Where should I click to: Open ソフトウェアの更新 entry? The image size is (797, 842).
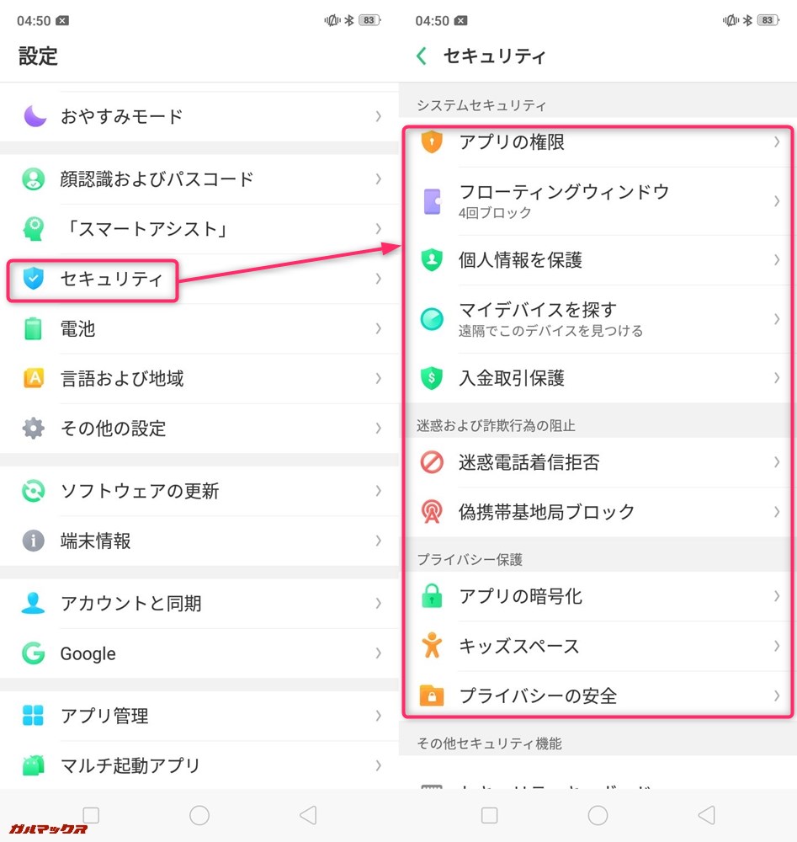coord(140,491)
